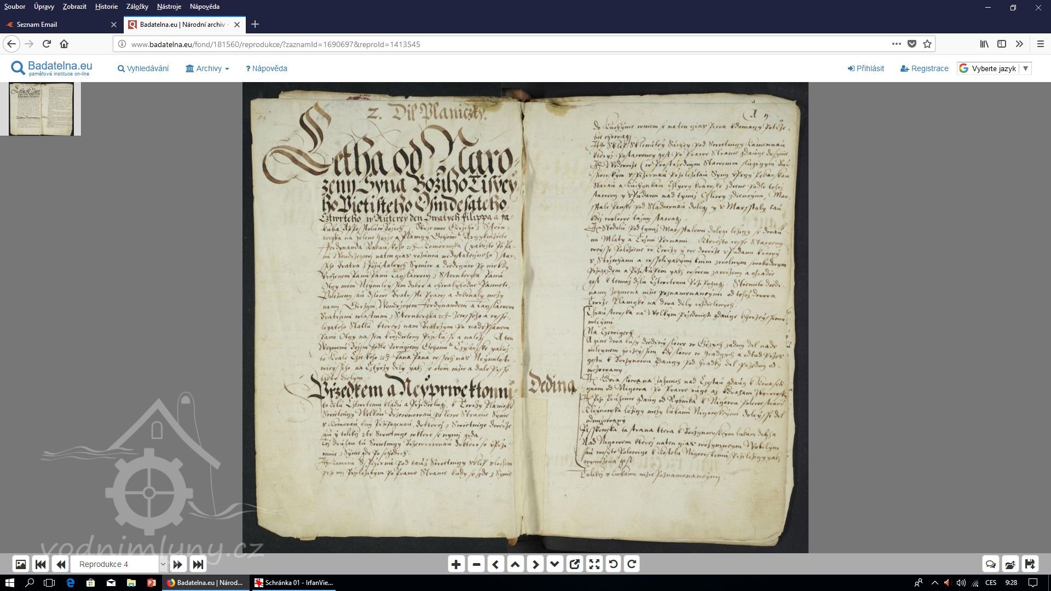Expand the Archivy dropdown menu
The image size is (1051, 591).
207,68
